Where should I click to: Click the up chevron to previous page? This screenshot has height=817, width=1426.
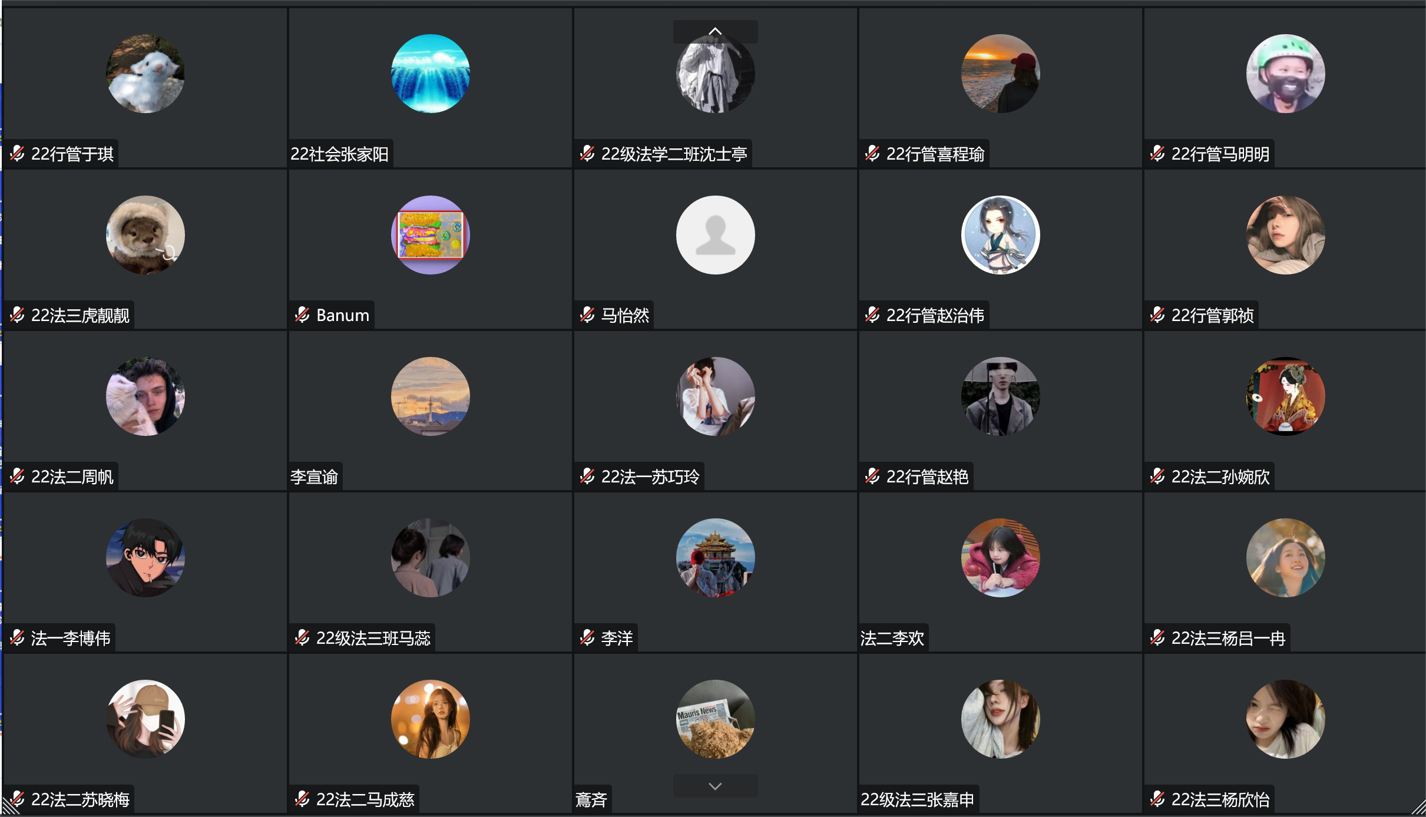click(x=715, y=31)
